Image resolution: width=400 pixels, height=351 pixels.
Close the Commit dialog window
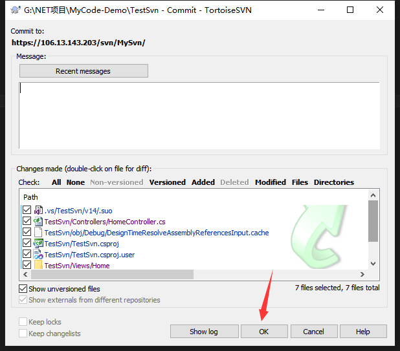point(380,10)
